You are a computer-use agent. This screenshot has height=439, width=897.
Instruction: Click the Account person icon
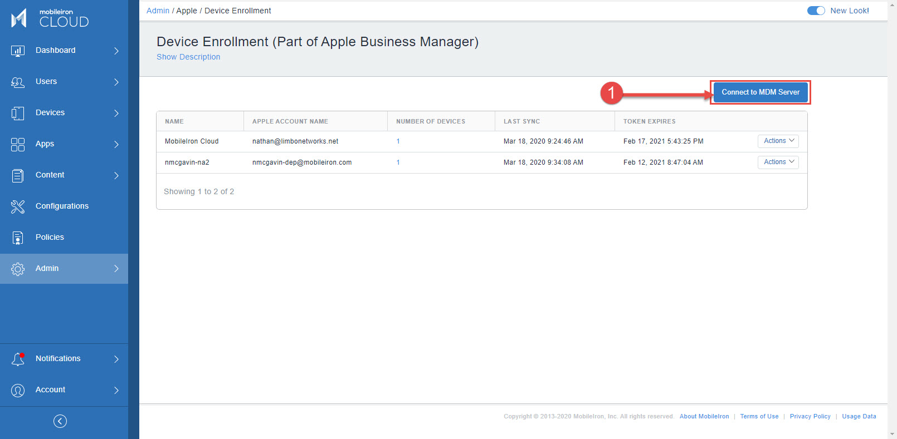click(18, 391)
